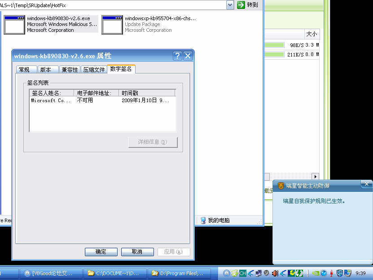
Task: Click the green square double-arrow tray icon
Action: (x=299, y=273)
